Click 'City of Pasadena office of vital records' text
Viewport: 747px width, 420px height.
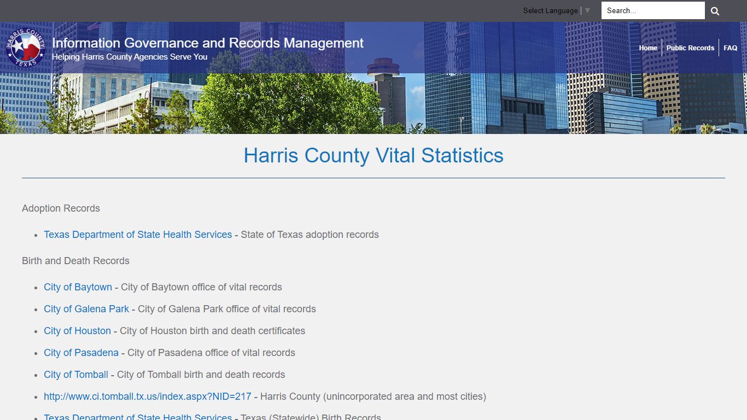click(212, 353)
